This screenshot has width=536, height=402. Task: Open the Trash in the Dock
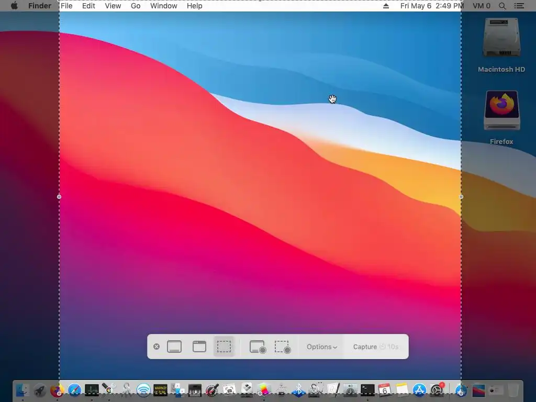(513, 389)
